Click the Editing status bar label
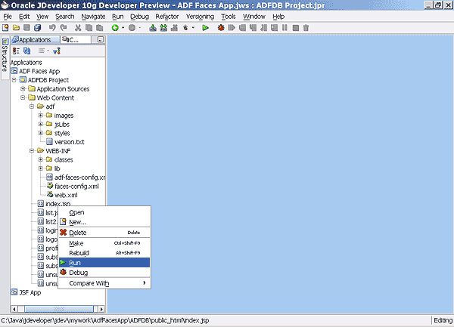The height and width of the screenshot is (327, 454). [443, 320]
